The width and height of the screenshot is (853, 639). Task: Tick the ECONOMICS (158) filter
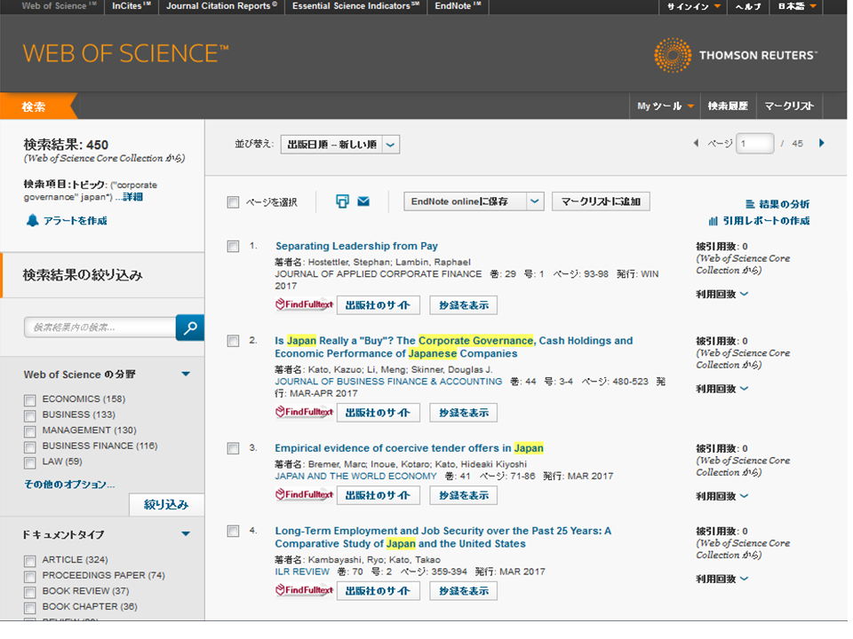tap(30, 400)
